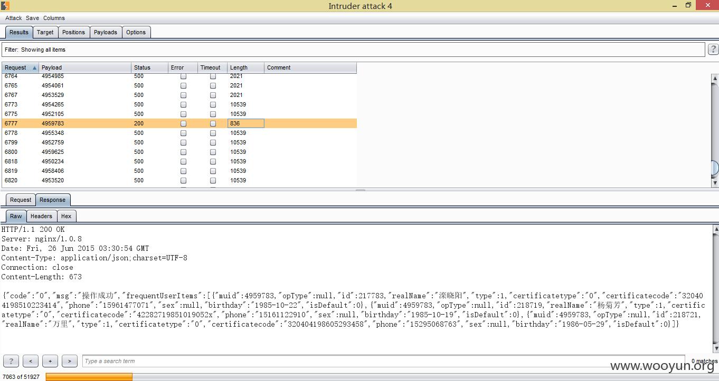Sort by Comment column header
The height and width of the screenshot is (381, 719).
click(x=310, y=67)
